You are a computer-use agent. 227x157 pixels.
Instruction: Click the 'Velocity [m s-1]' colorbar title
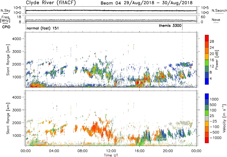coord(224,118)
